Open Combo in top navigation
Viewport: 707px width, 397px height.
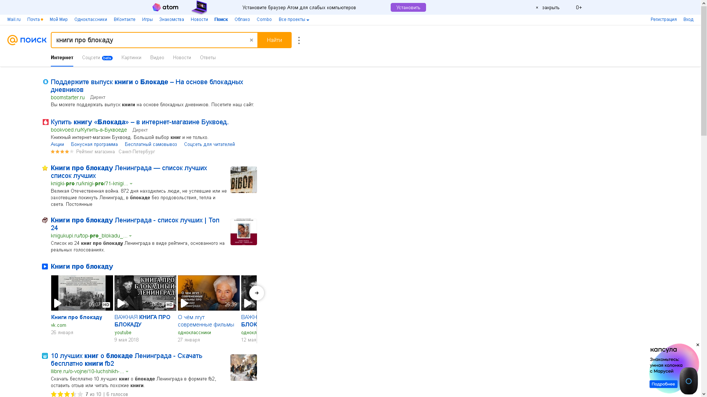[264, 19]
